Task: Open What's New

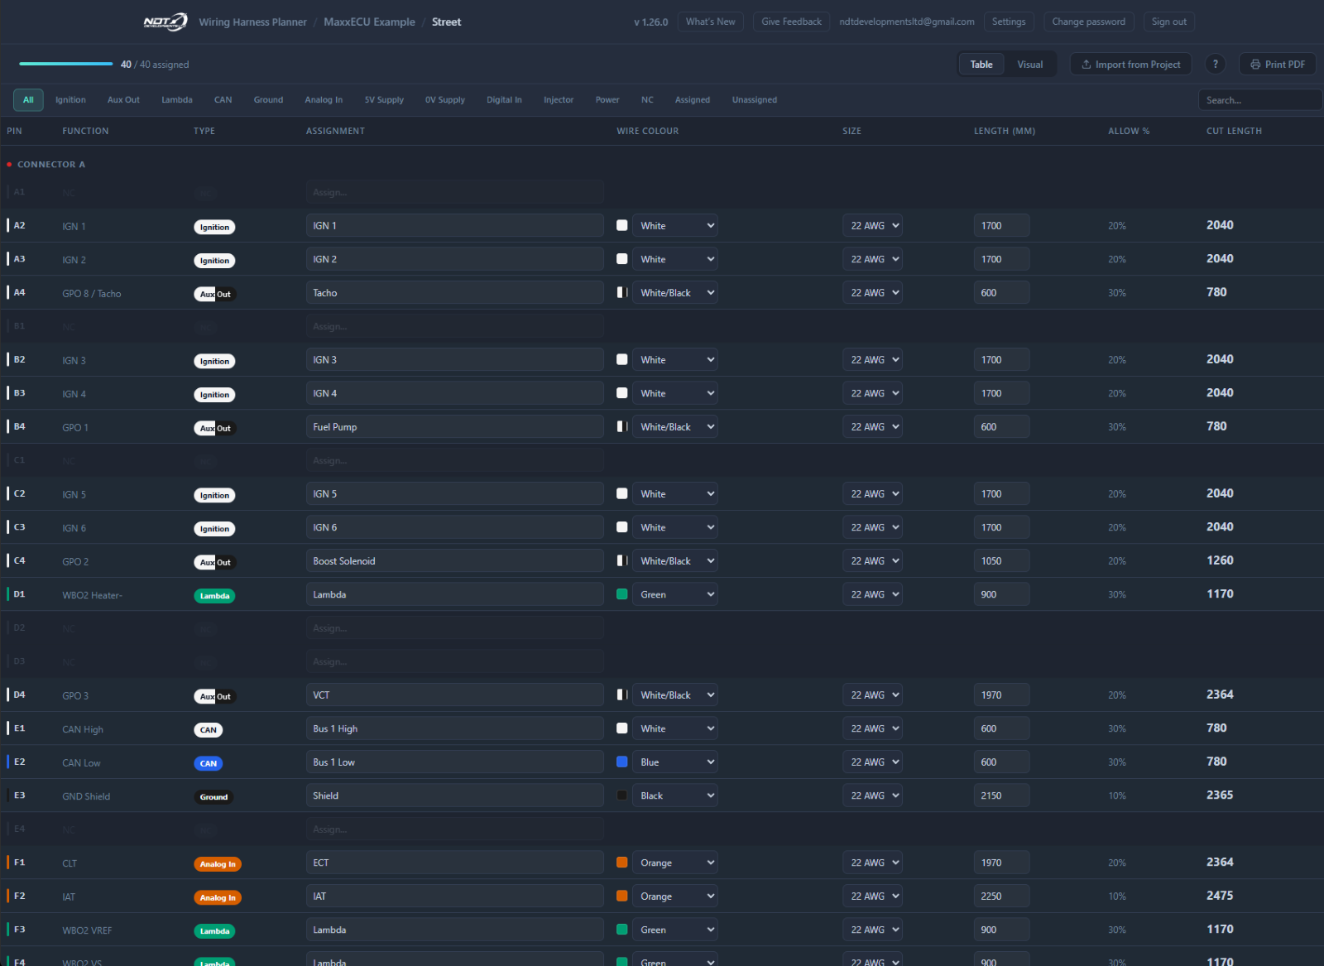Action: (x=710, y=22)
